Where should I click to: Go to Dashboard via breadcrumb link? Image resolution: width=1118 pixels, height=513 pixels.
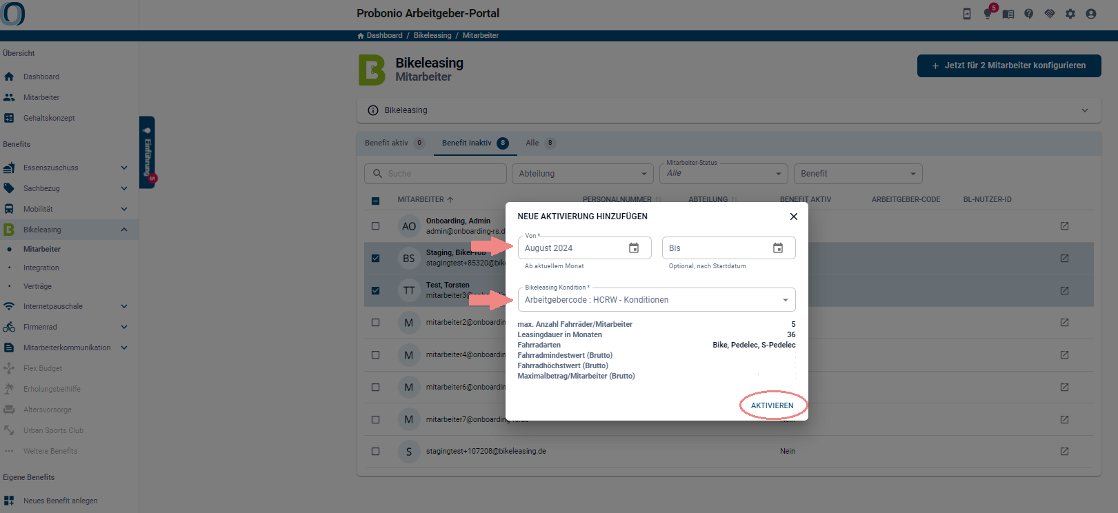coord(384,36)
